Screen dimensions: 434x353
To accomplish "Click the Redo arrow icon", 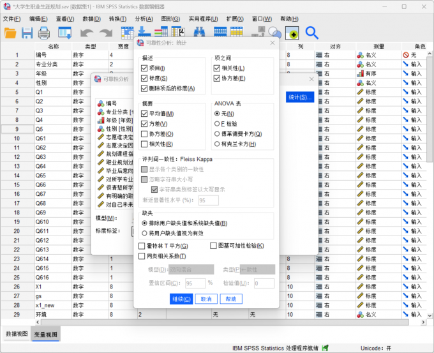I will click(x=104, y=33).
